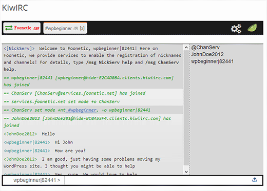Open the settings gears icon
Screen dimensions: 267x191
coord(236,29)
